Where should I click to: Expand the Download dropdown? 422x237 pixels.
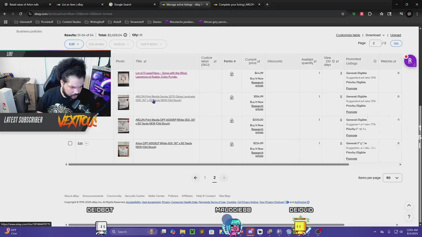(375, 35)
